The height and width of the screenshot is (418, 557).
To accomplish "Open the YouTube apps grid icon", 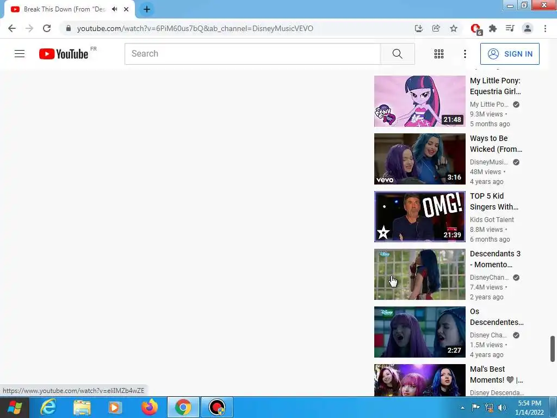I will (439, 54).
